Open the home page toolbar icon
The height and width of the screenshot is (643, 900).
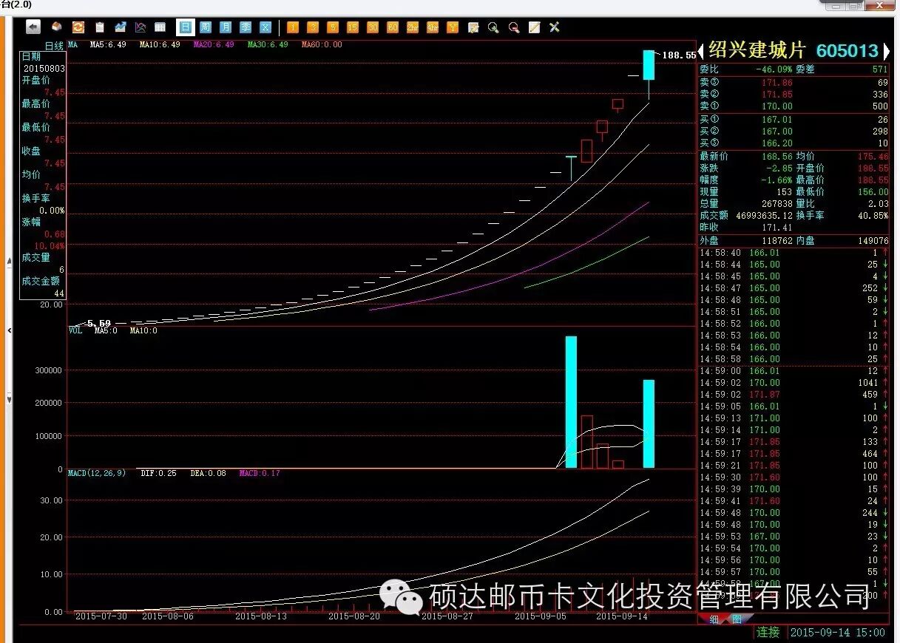coord(56,27)
